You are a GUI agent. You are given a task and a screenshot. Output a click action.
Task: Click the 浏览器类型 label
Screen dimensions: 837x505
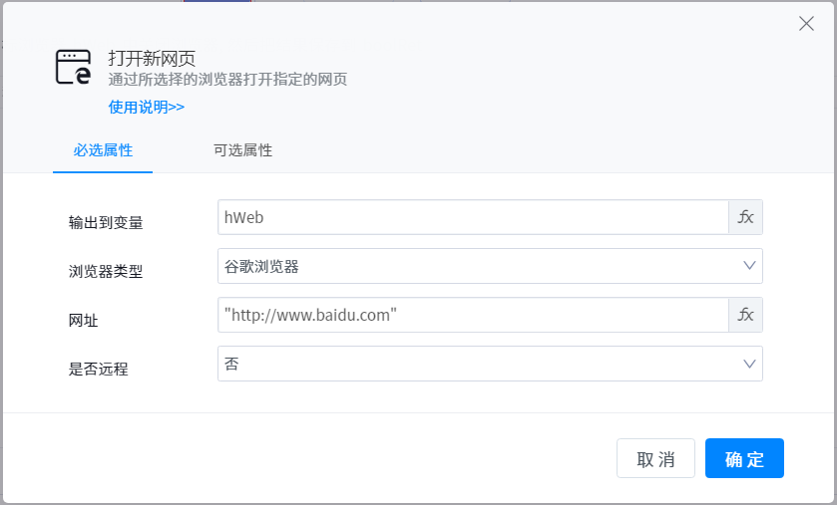point(106,271)
